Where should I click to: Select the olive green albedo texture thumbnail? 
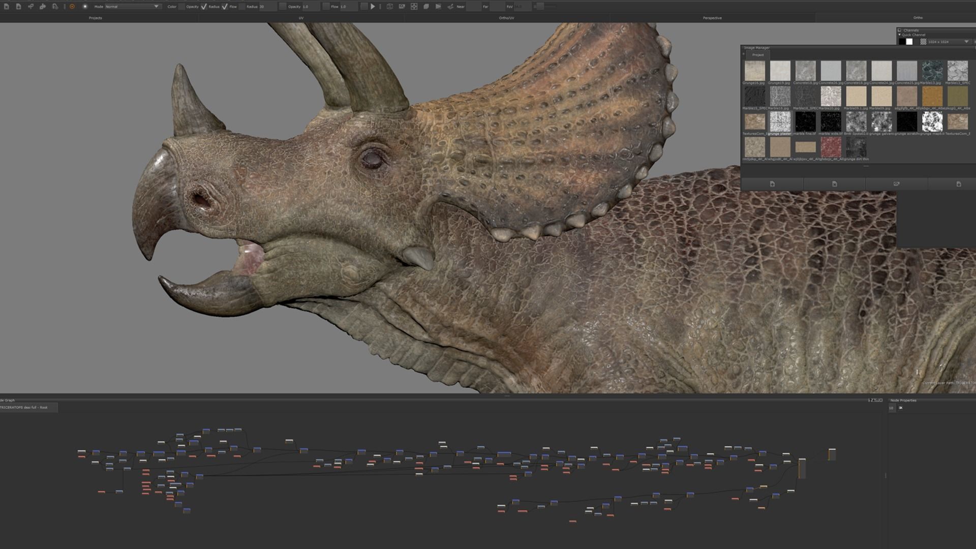958,96
